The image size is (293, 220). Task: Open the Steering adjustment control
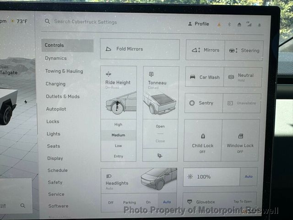pyautogui.click(x=244, y=50)
